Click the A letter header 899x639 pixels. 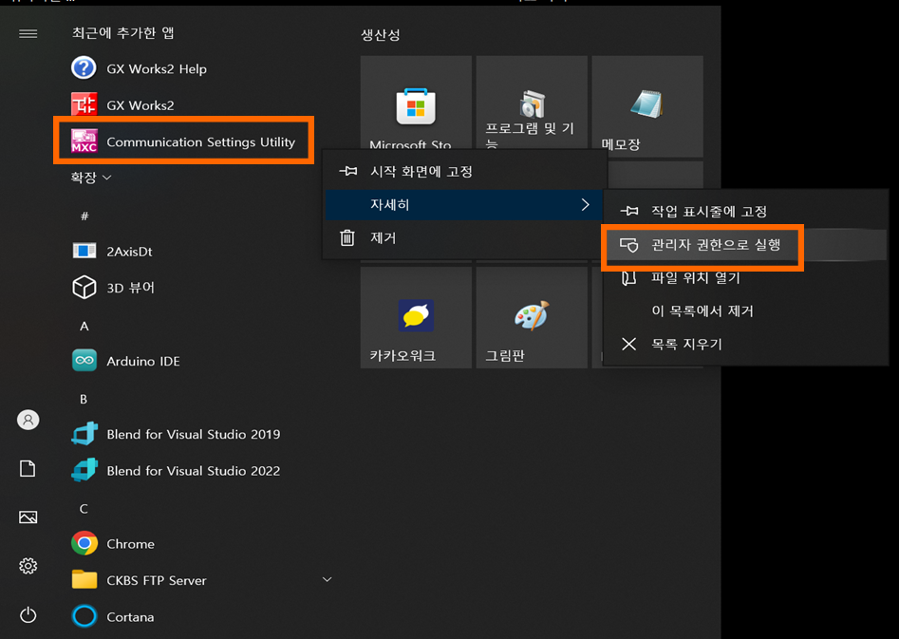[x=84, y=327]
